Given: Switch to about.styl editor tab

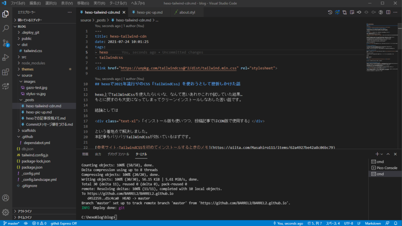Looking at the screenshot, I should [x=187, y=12].
